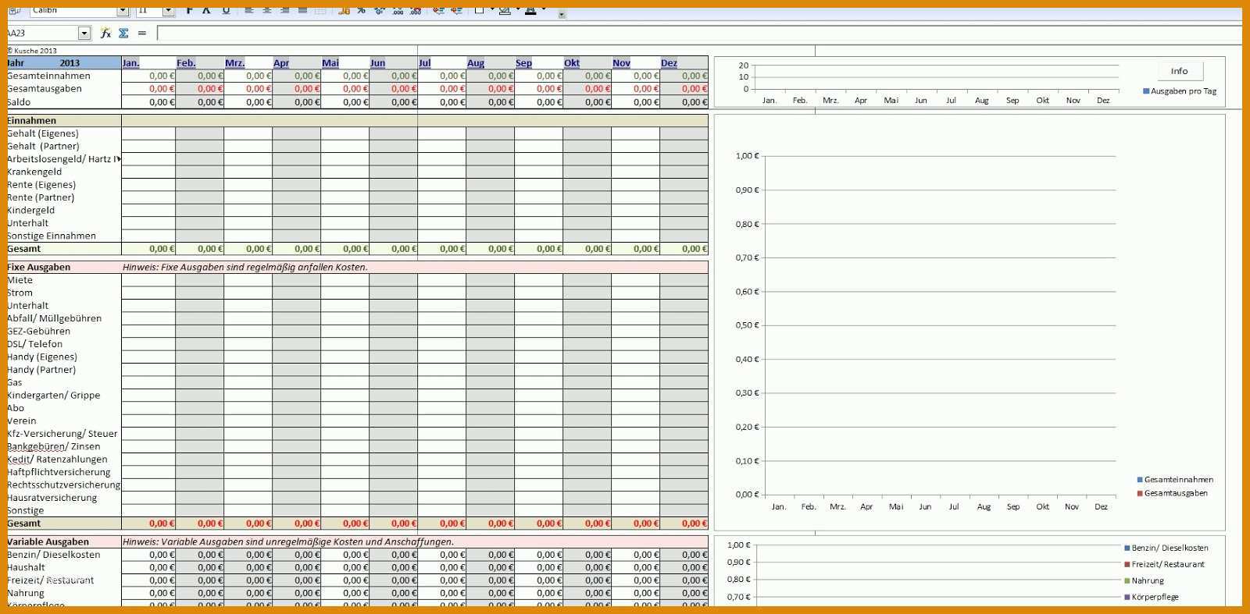
Task: Click the 'Benzin/ Dieselkosten' chart legend entry
Action: 1166,548
